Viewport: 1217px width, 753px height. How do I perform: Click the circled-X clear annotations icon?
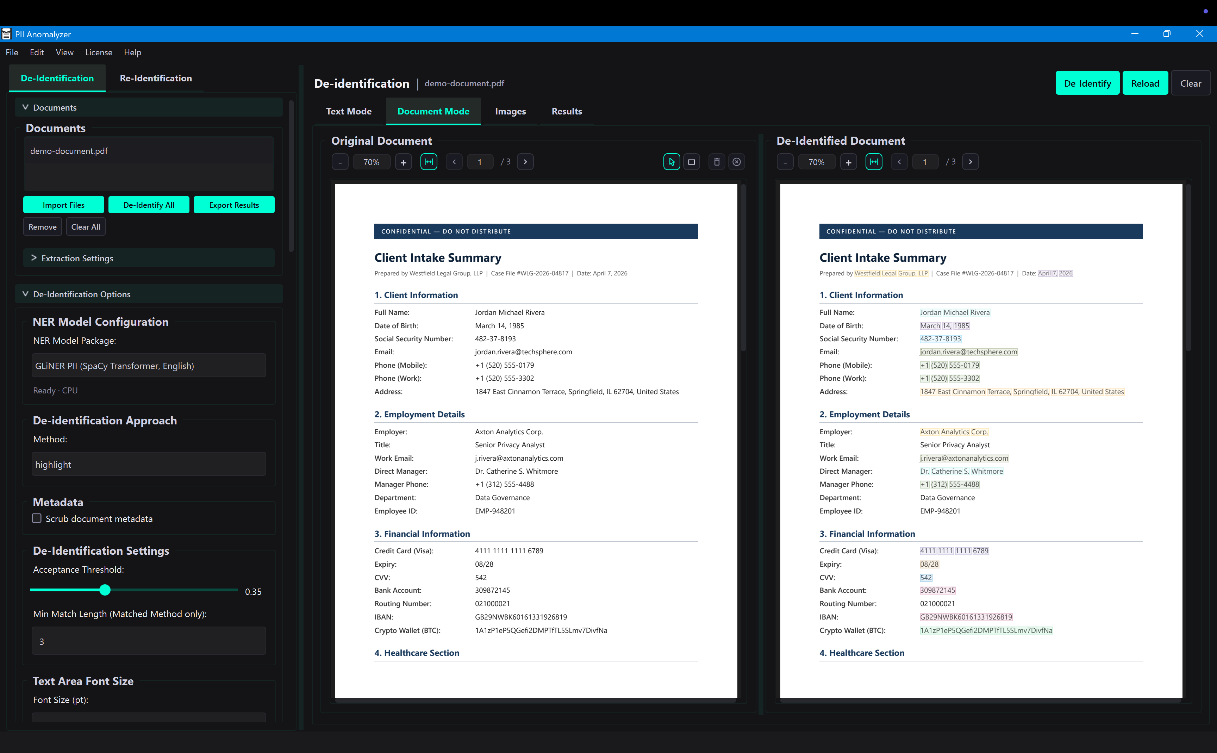click(x=737, y=161)
